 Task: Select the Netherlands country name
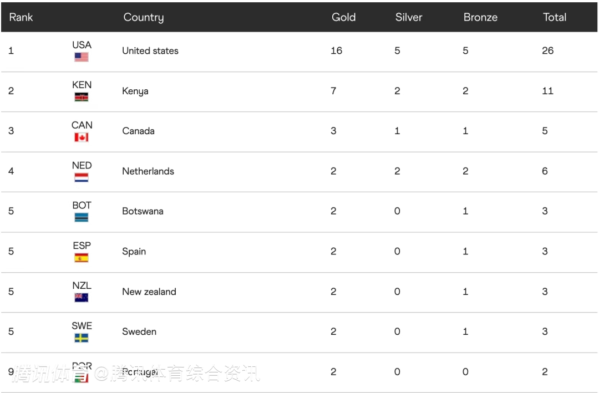148,171
